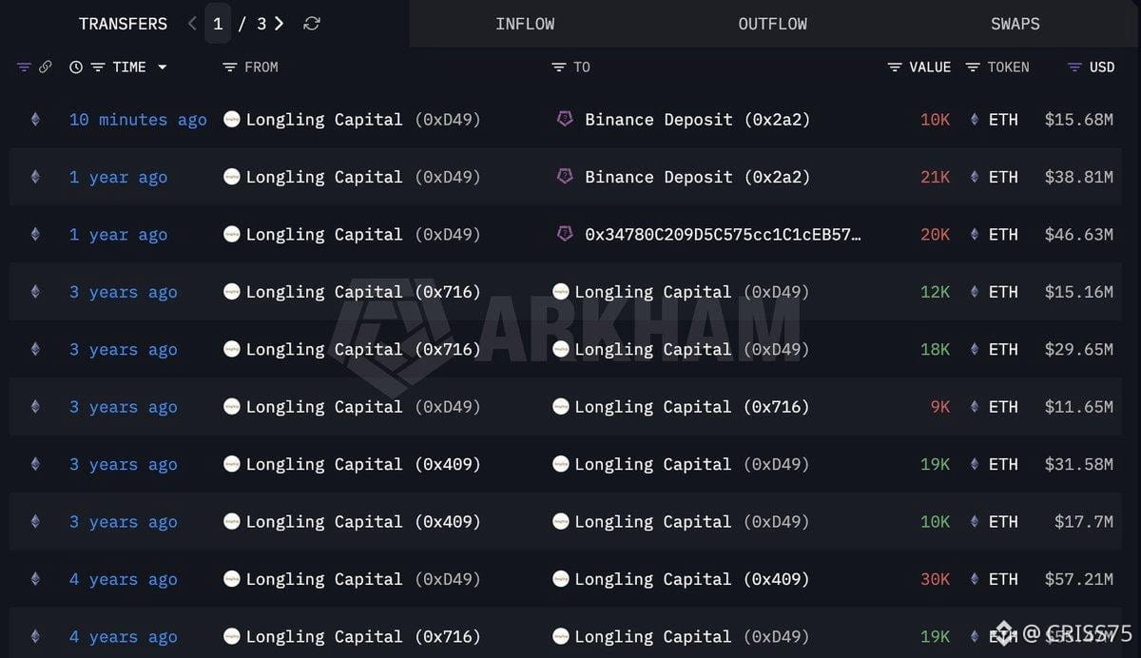Select the $46.63M USD amount
Image resolution: width=1141 pixels, height=658 pixels.
1078,234
